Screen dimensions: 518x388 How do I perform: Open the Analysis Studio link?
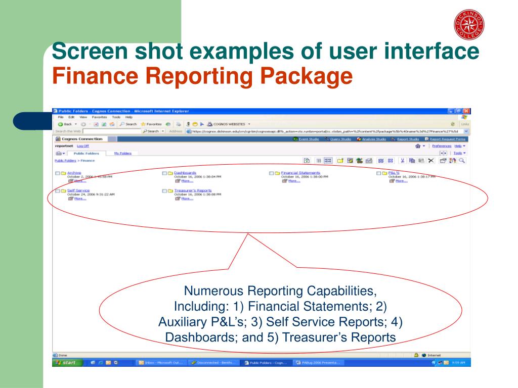[x=374, y=139]
